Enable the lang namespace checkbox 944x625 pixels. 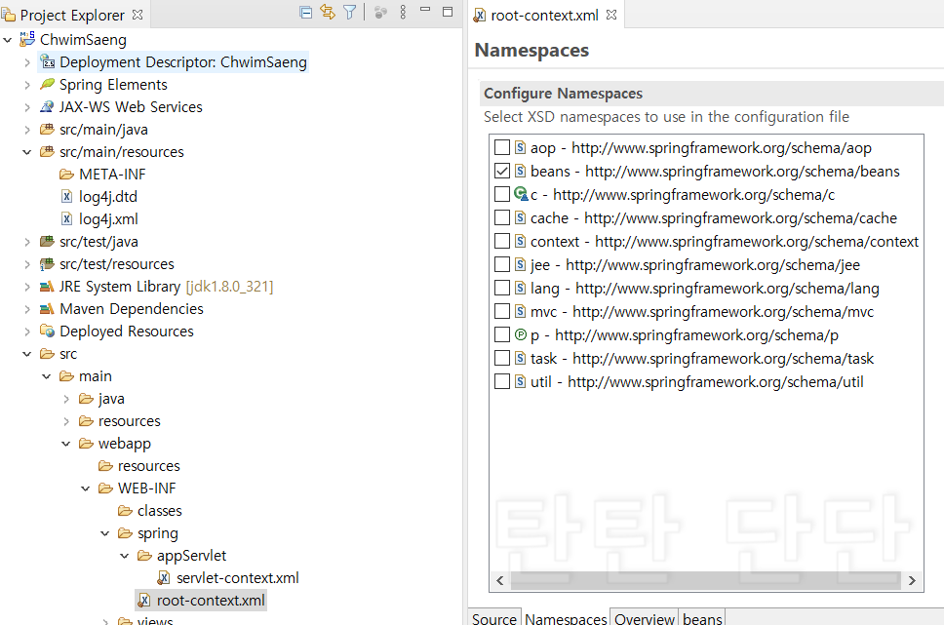502,288
